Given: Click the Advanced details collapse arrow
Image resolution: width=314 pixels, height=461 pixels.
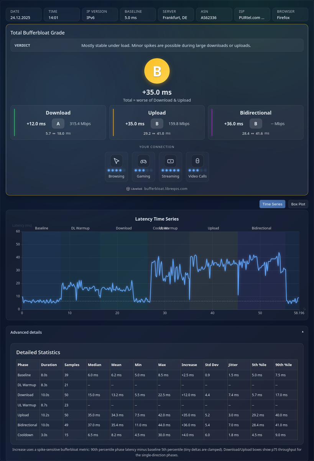Looking at the screenshot, I should (x=302, y=331).
